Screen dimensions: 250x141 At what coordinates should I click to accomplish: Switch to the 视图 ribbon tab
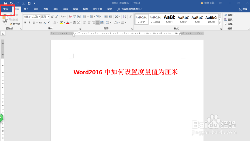tap(85, 9)
